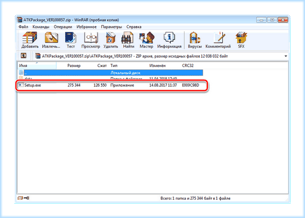
Task: Click the Setup.exe file icon
Action: pyautogui.click(x=21, y=85)
